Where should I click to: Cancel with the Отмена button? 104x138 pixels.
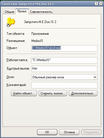coord(69,132)
